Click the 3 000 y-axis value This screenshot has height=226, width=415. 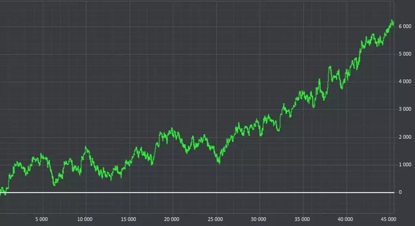(405, 109)
